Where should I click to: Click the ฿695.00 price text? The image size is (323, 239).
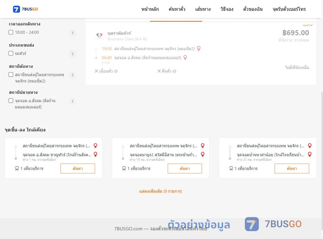295,33
